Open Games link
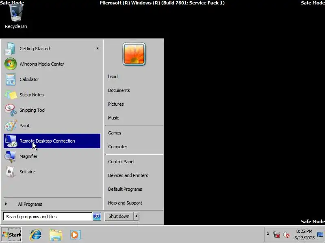325x243 pixels. (x=115, y=133)
